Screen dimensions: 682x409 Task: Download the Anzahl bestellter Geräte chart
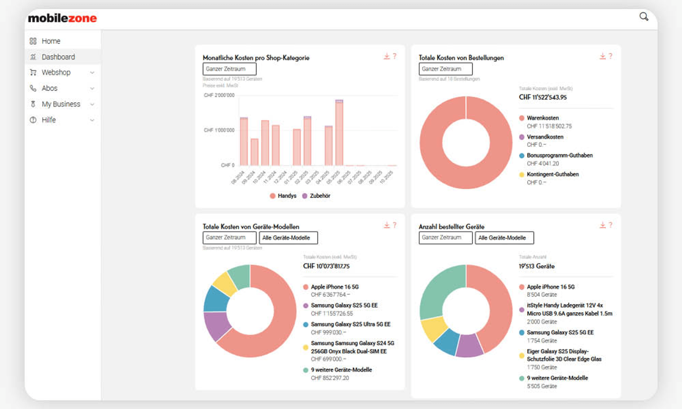pyautogui.click(x=602, y=225)
